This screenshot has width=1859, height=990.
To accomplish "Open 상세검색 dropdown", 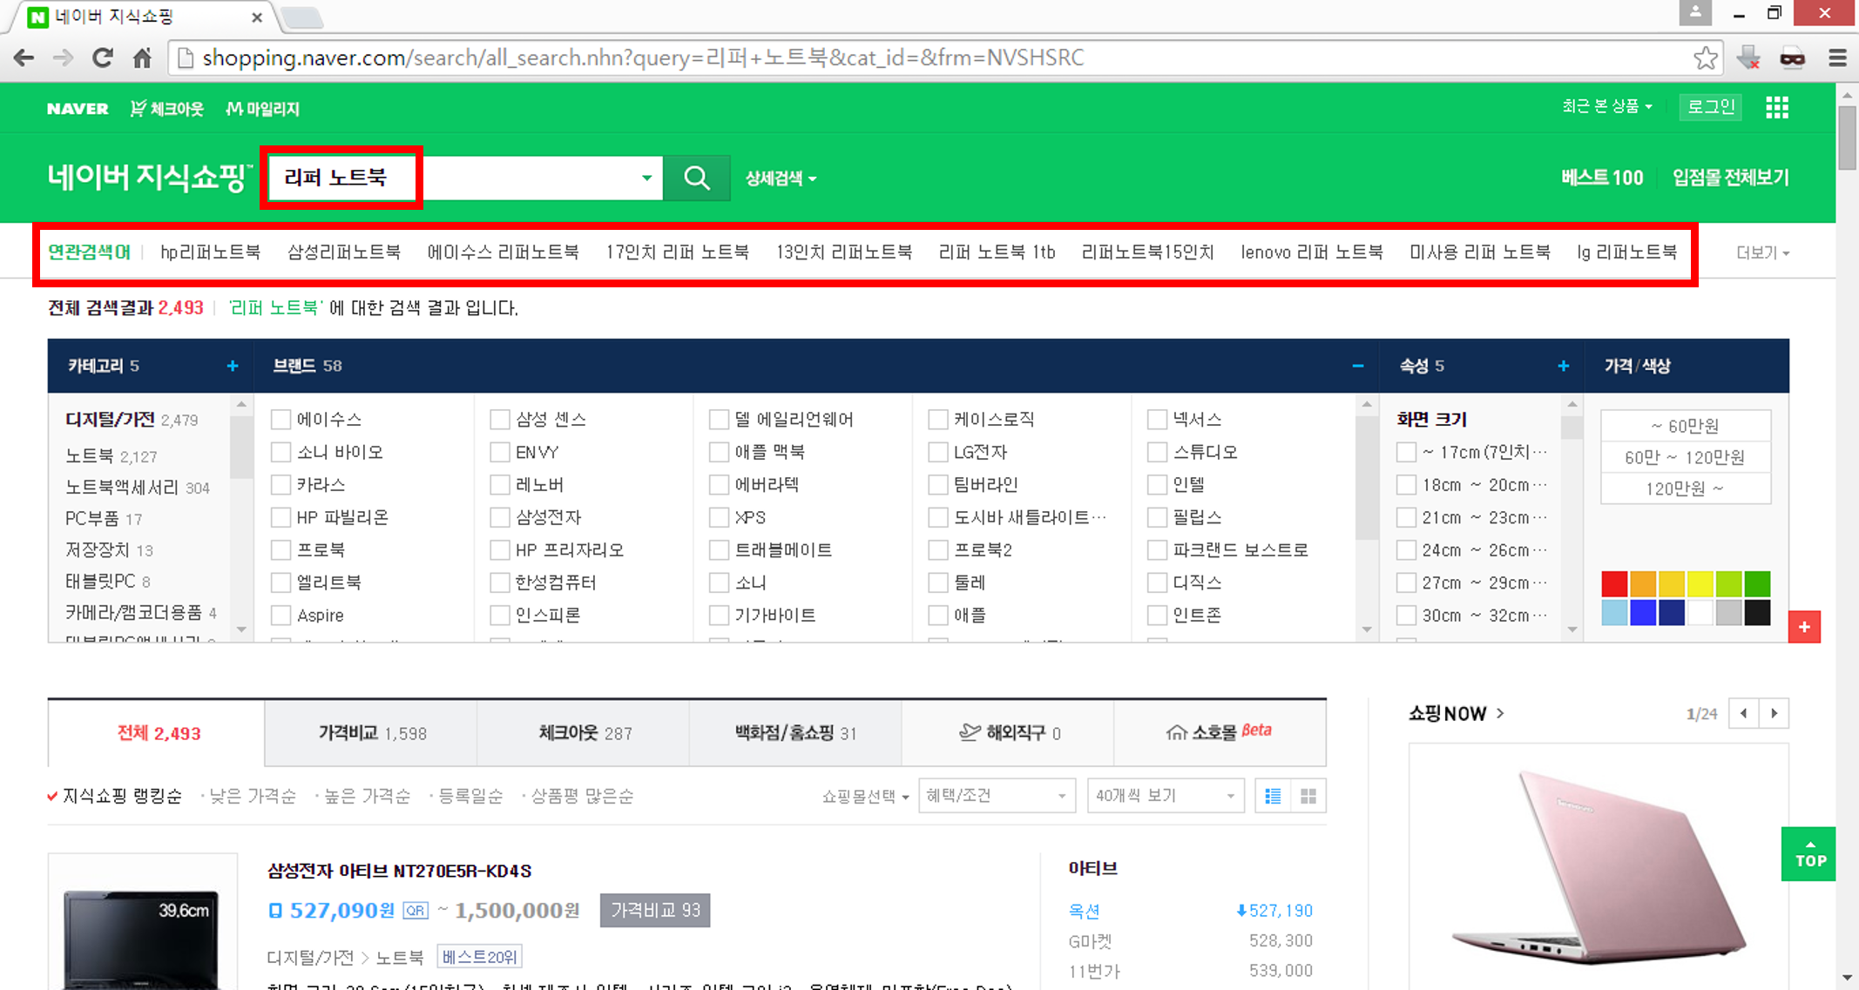I will coord(781,178).
